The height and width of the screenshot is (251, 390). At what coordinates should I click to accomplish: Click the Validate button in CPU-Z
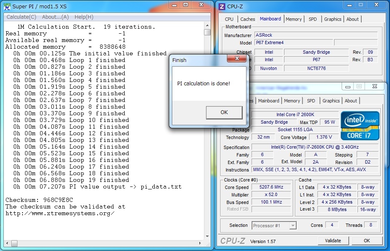click(x=333, y=241)
